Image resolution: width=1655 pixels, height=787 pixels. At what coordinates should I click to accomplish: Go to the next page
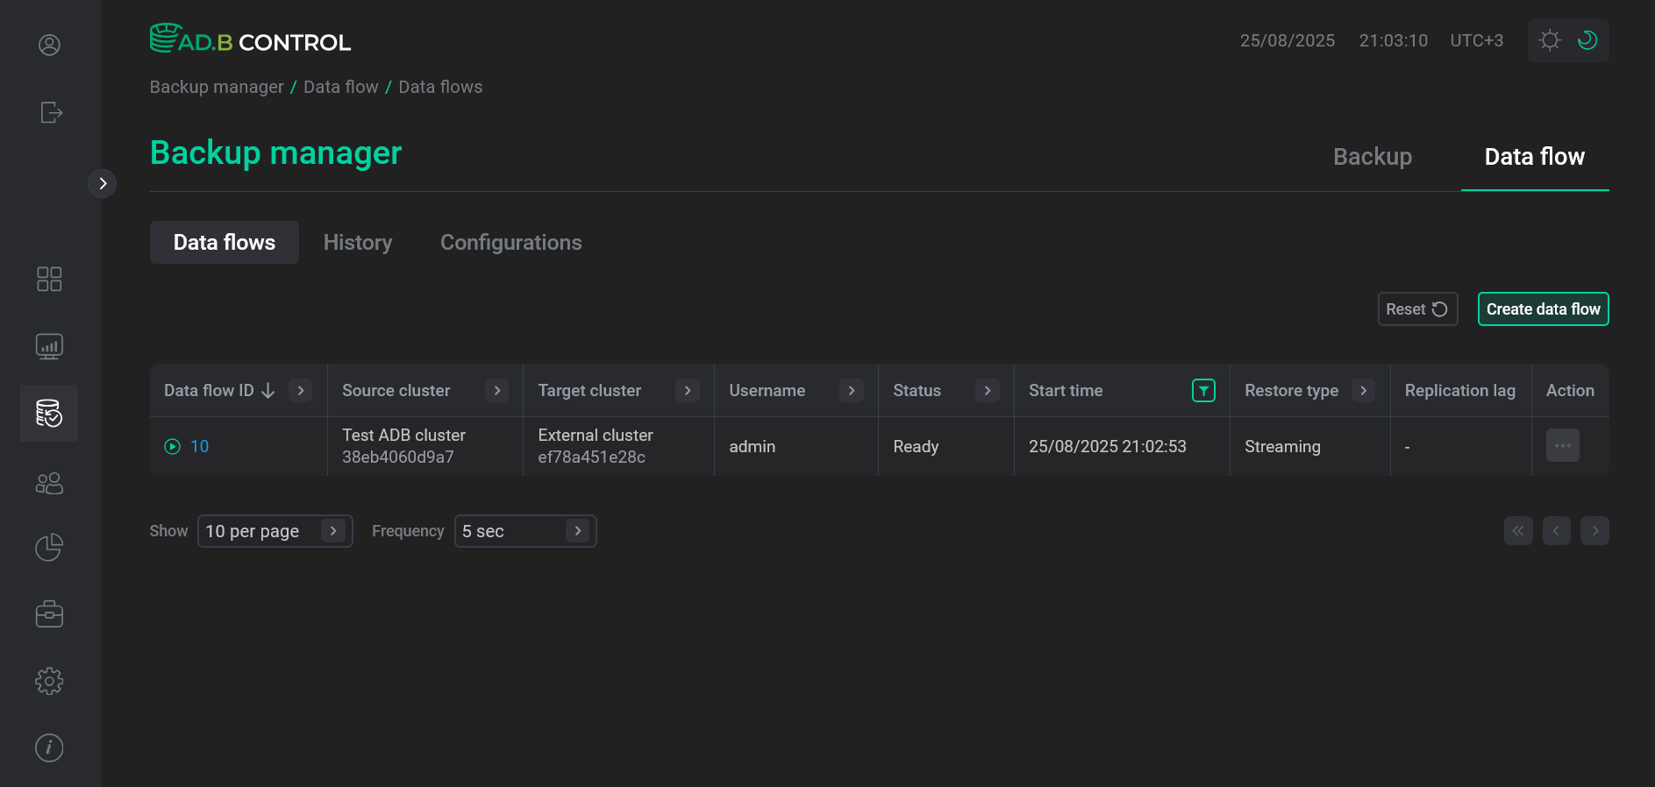(x=1595, y=531)
